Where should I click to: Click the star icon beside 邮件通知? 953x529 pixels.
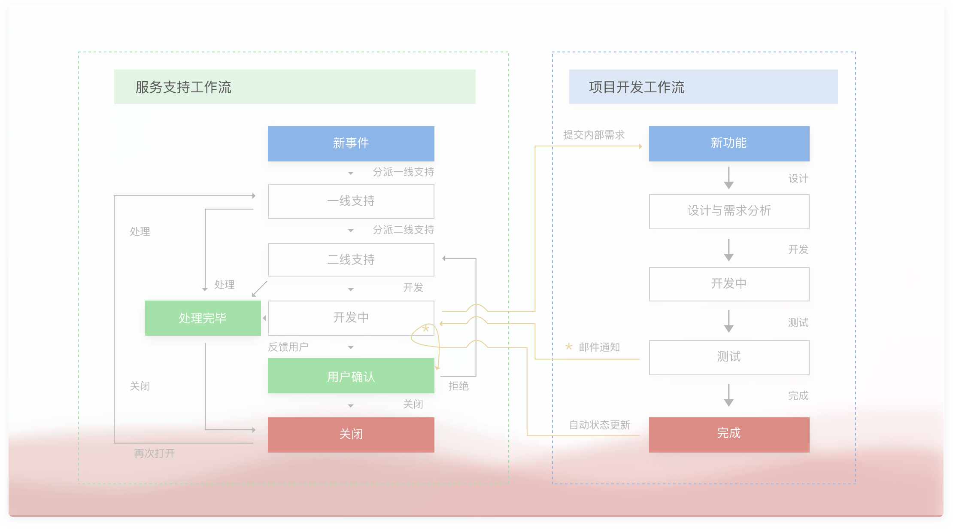pyautogui.click(x=569, y=347)
